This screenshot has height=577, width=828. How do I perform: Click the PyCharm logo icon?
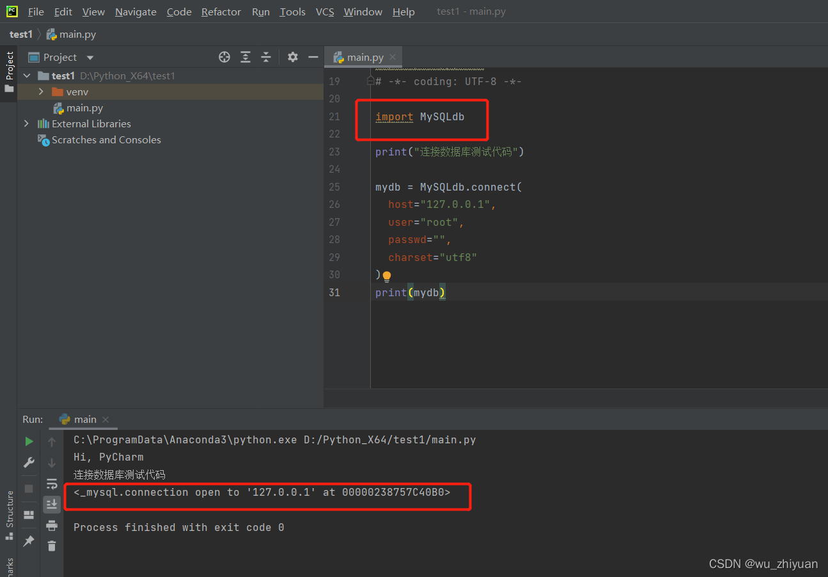coord(12,11)
